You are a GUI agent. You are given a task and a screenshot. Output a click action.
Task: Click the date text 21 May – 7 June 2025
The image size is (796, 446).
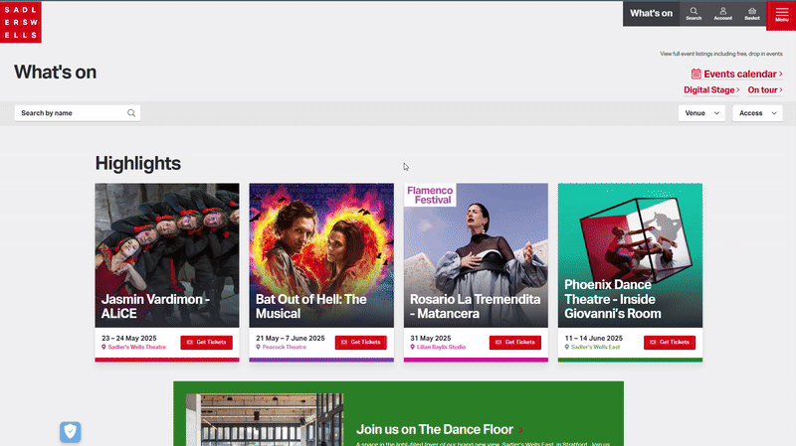pos(291,338)
